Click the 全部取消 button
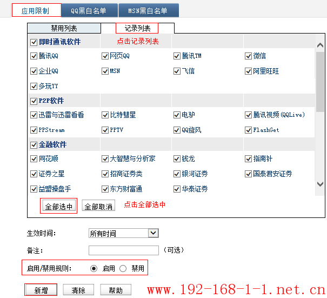This screenshot has width=327, height=298. click(x=98, y=206)
